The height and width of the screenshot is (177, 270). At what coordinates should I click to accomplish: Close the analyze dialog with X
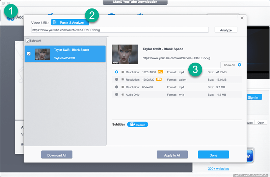tap(242, 18)
